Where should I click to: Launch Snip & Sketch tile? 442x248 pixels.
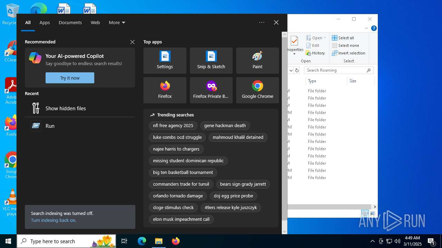coord(211,61)
